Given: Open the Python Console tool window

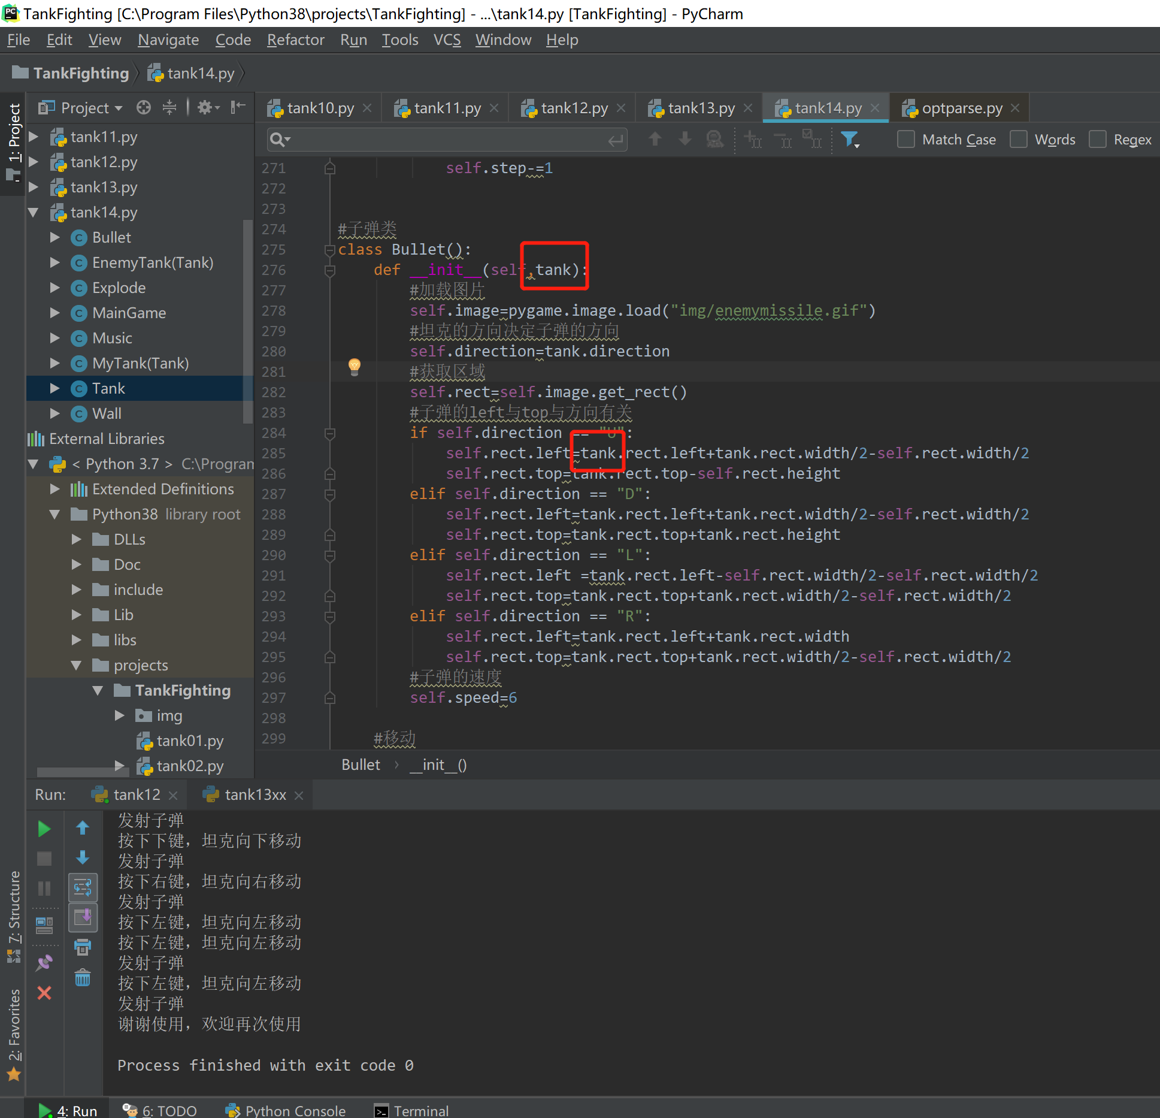Looking at the screenshot, I should pyautogui.click(x=286, y=1110).
